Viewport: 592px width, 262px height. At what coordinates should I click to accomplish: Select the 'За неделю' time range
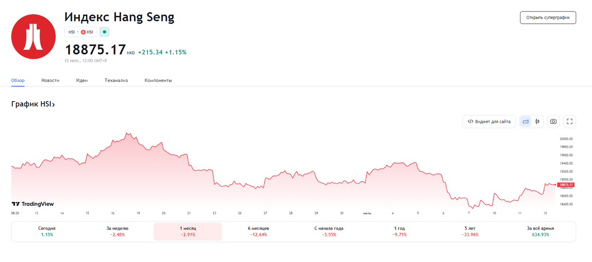(117, 231)
